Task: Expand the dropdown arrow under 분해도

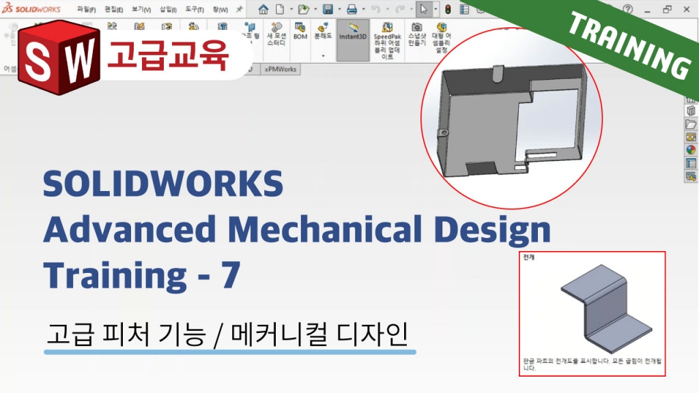Action: click(323, 56)
